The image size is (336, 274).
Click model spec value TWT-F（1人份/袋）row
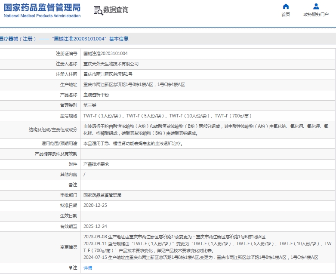tap(168, 116)
